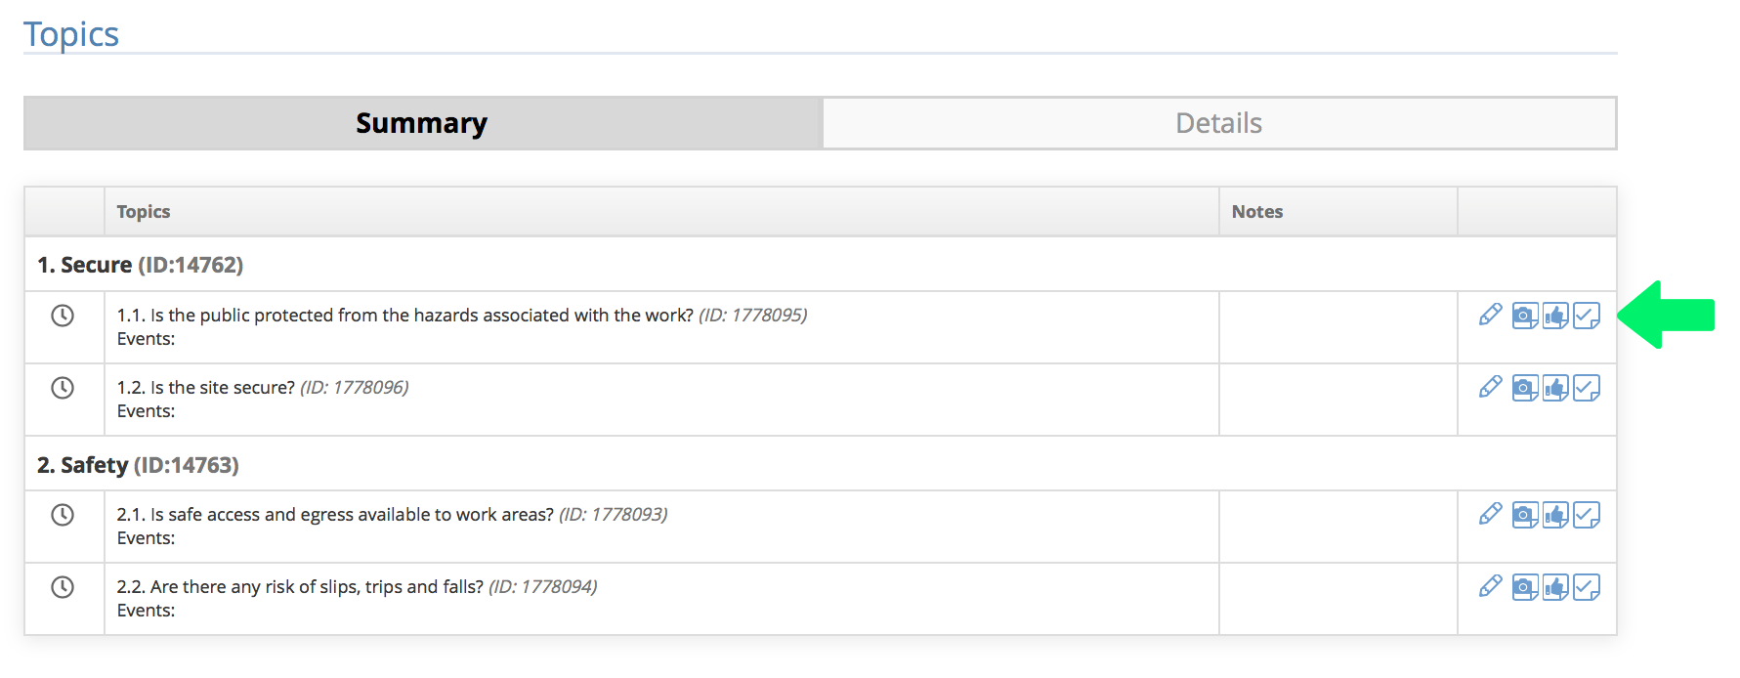Select the Summary tab
The width and height of the screenshot is (1740, 678).
(x=422, y=123)
